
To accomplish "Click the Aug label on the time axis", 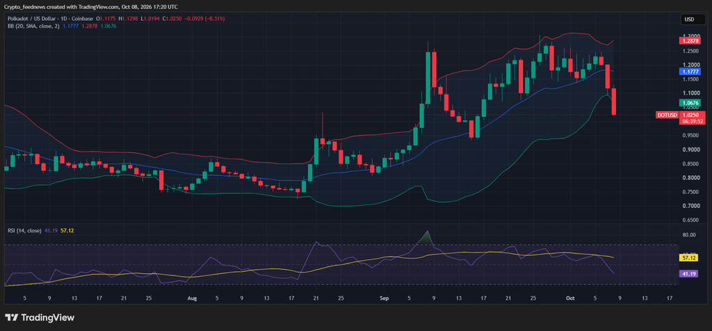I will (192, 298).
